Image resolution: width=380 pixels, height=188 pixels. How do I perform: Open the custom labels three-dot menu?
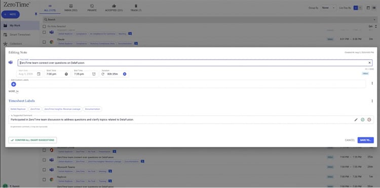(x=372, y=83)
